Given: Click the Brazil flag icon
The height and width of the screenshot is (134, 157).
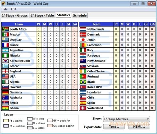Looking at the screenshot, I should click(x=83, y=82).
